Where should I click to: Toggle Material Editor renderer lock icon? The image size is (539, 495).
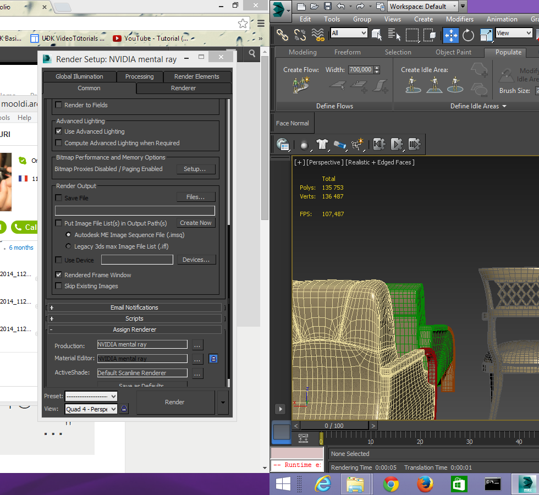point(213,359)
